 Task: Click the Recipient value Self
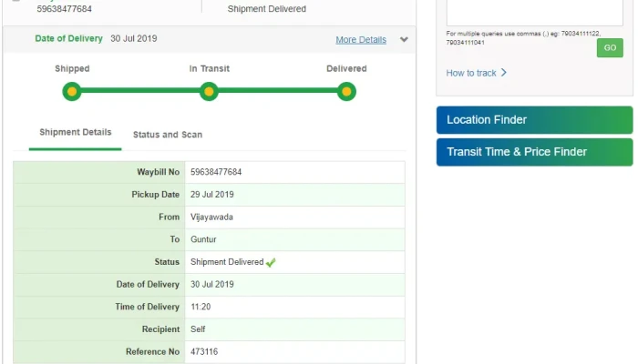click(x=198, y=329)
